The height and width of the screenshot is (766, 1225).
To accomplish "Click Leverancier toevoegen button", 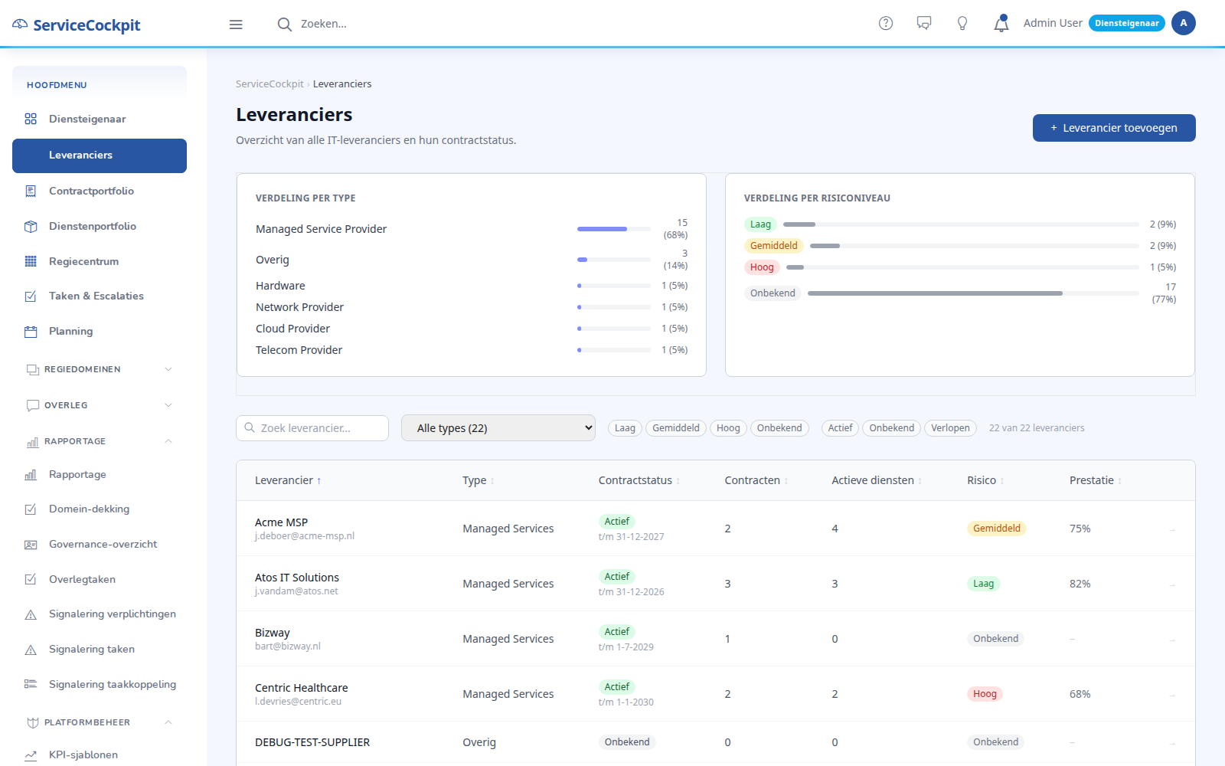I will 1114,128.
